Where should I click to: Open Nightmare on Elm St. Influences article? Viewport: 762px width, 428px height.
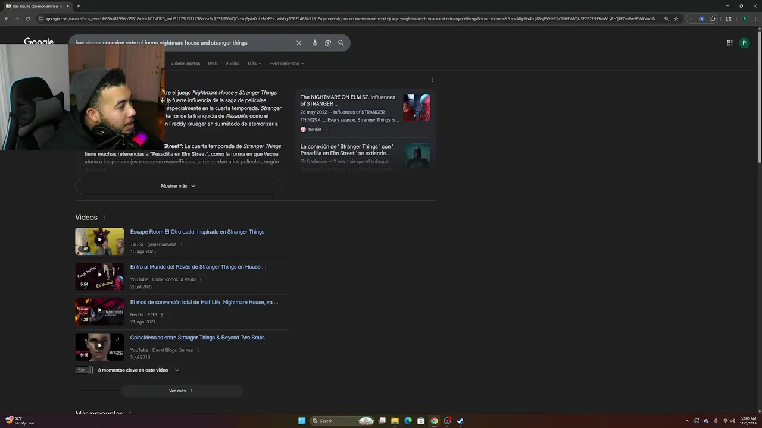(348, 100)
